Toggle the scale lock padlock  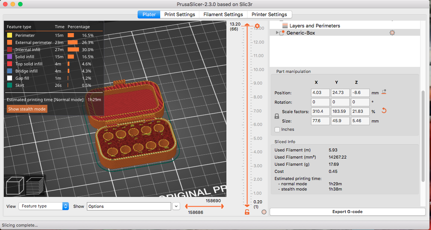277,116
